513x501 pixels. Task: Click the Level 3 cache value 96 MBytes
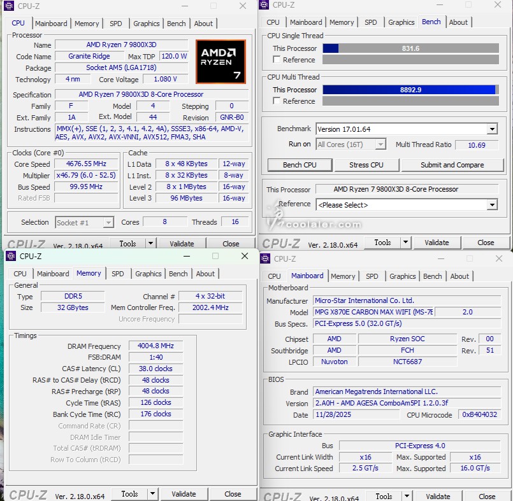(186, 198)
